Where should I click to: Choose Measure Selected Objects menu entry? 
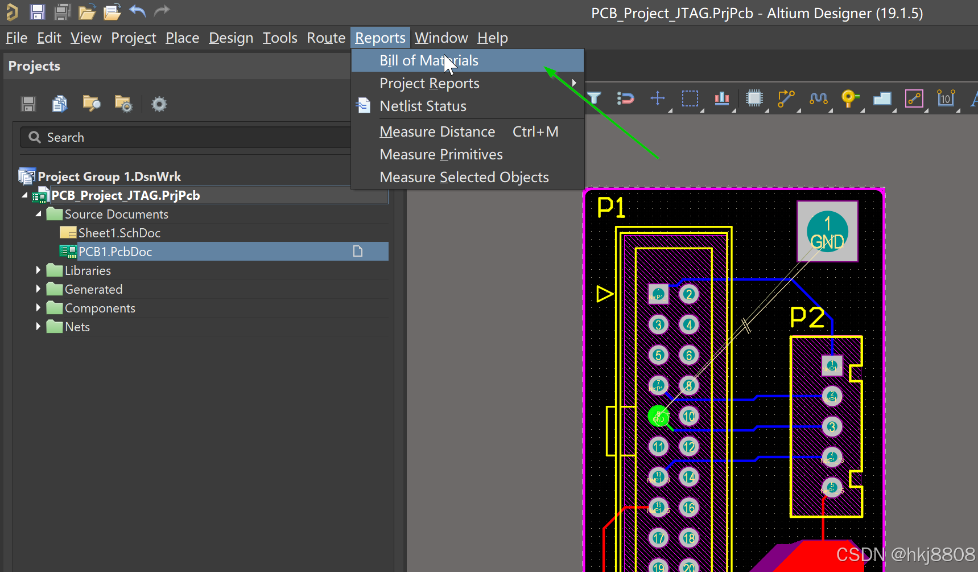(x=468, y=177)
